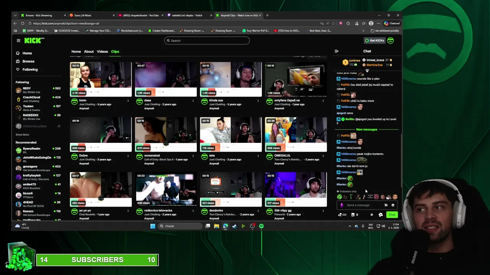
Task: Show hidden system tray icons
Action: [350, 226]
